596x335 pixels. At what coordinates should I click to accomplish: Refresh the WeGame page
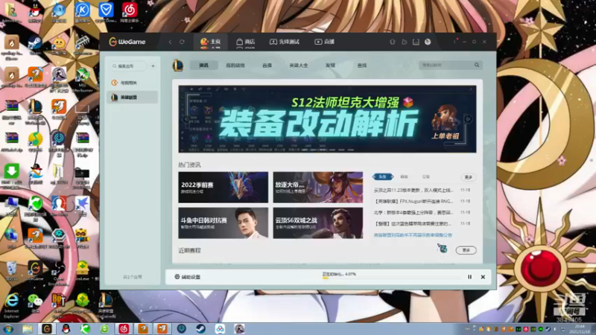182,42
